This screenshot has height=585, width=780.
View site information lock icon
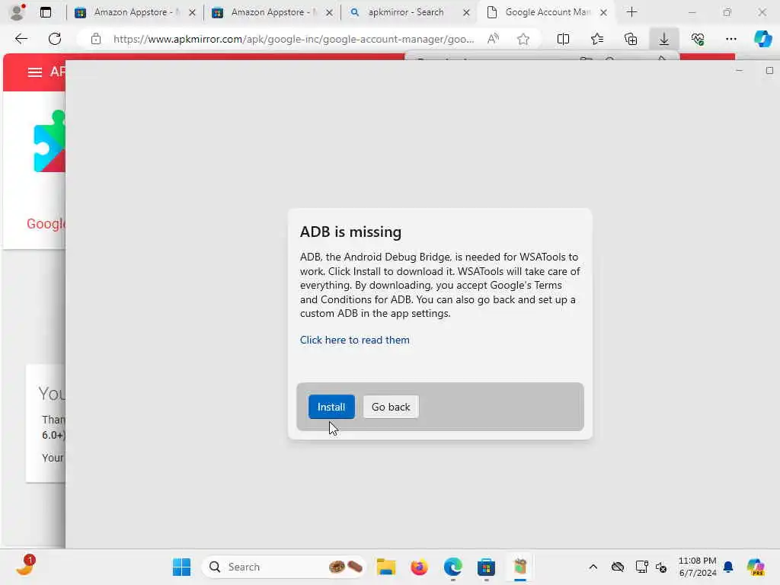click(96, 39)
